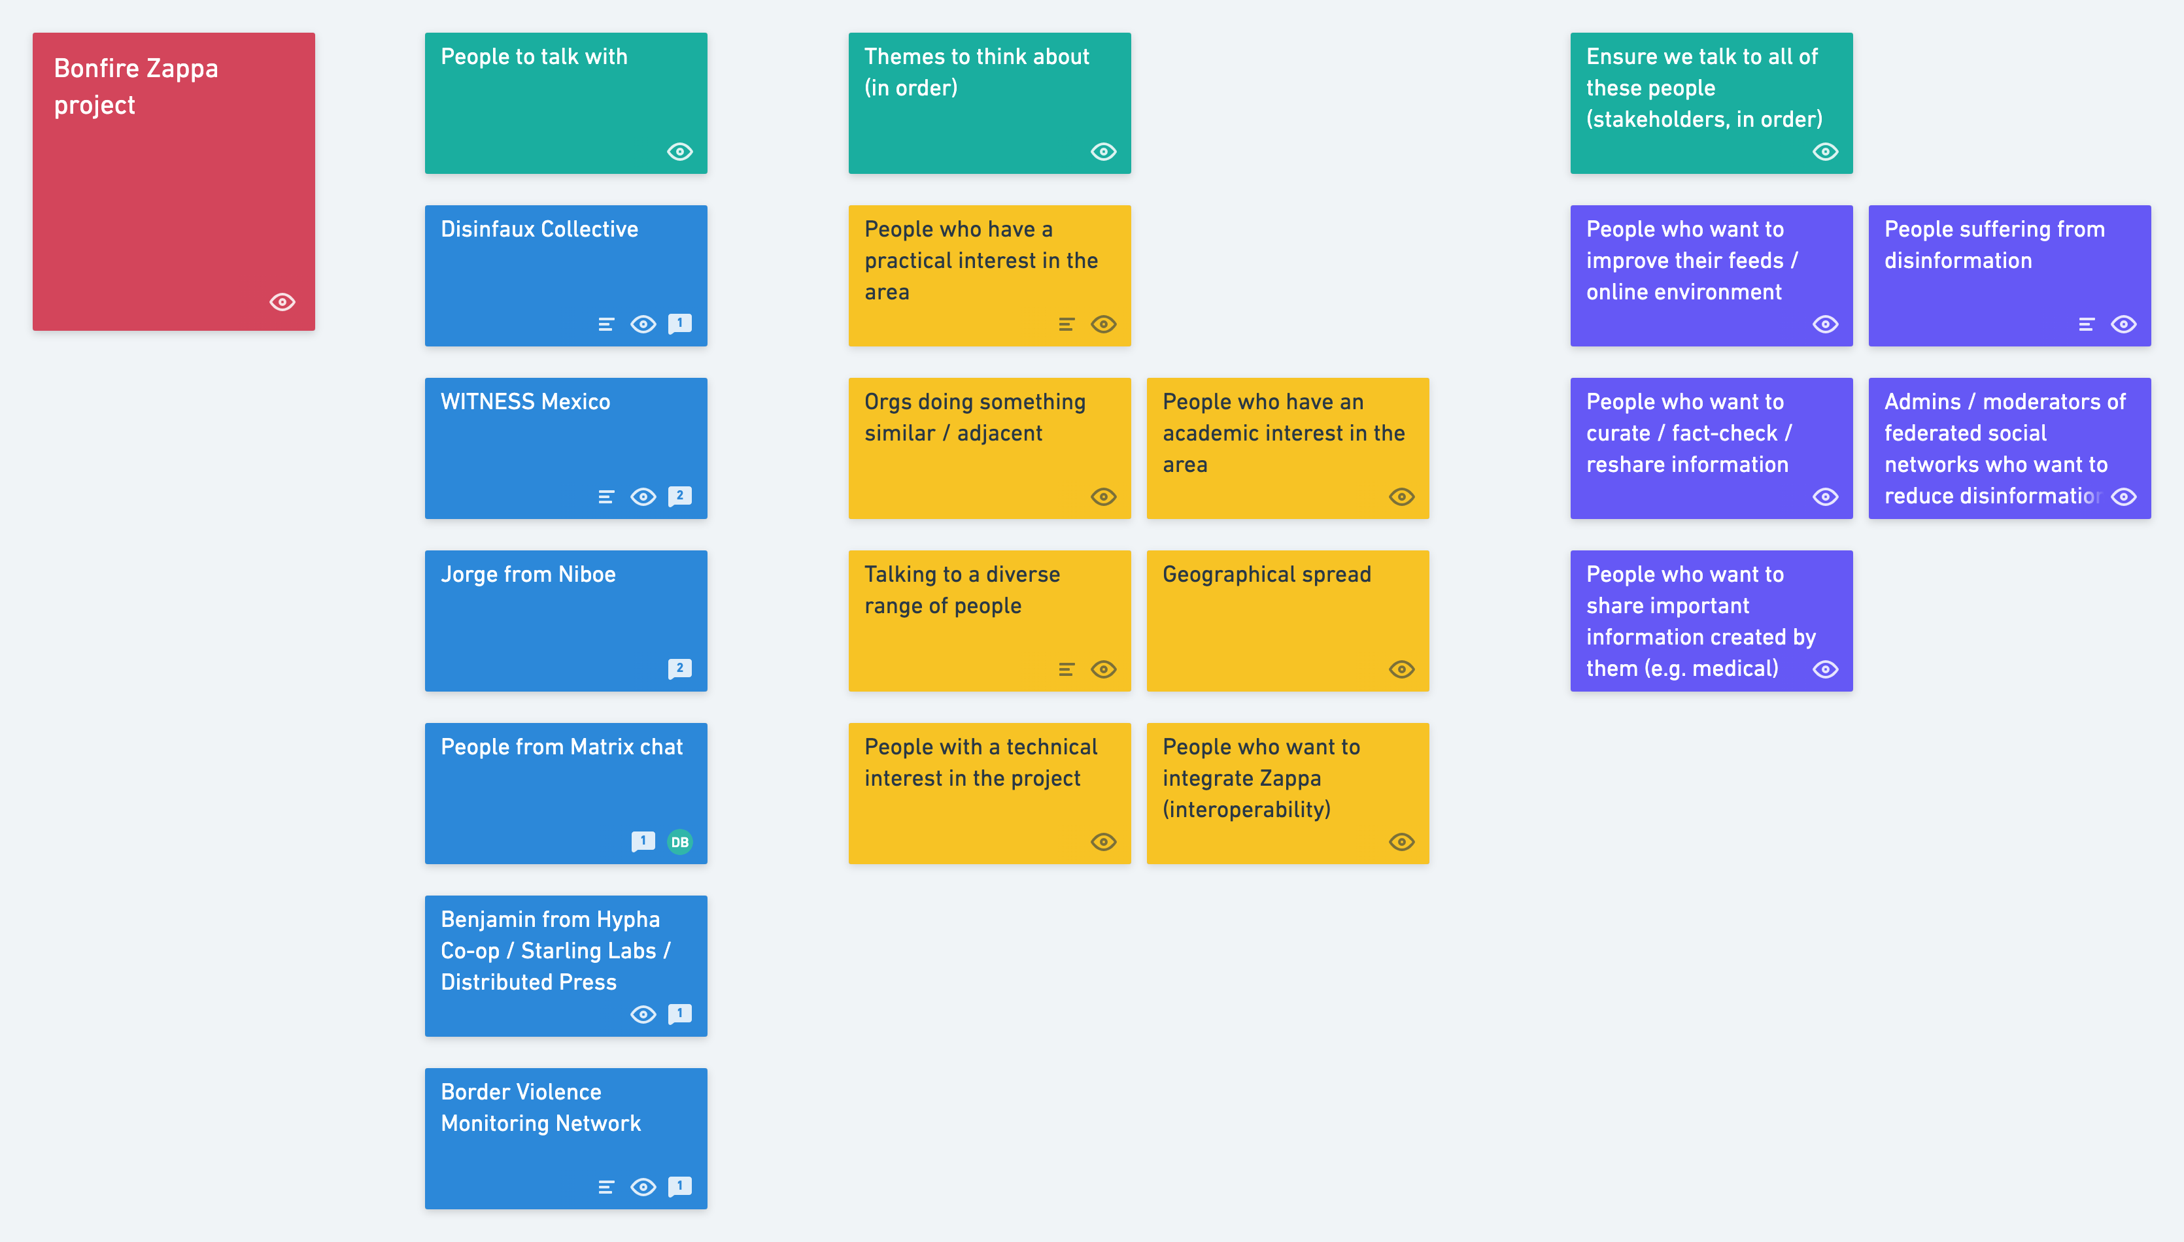Click the eye icon on Themes to think about card
The height and width of the screenshot is (1242, 2184).
click(1103, 152)
